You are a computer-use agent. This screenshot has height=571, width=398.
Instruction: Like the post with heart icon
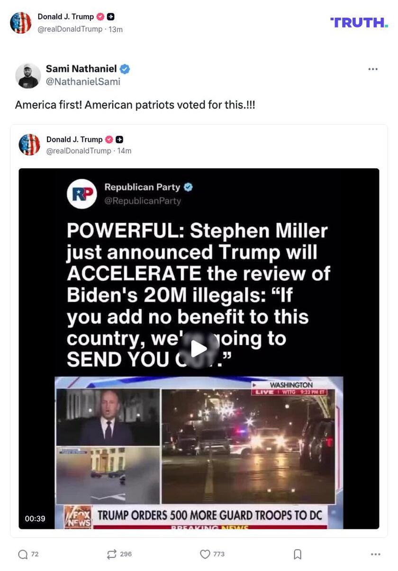tap(205, 554)
